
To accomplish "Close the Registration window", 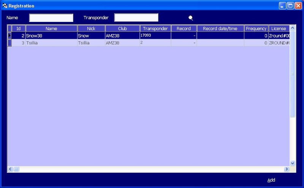I will point(298,6).
